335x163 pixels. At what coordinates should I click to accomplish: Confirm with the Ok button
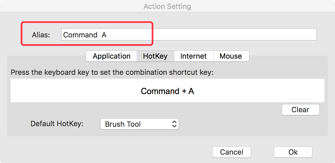[293, 152]
